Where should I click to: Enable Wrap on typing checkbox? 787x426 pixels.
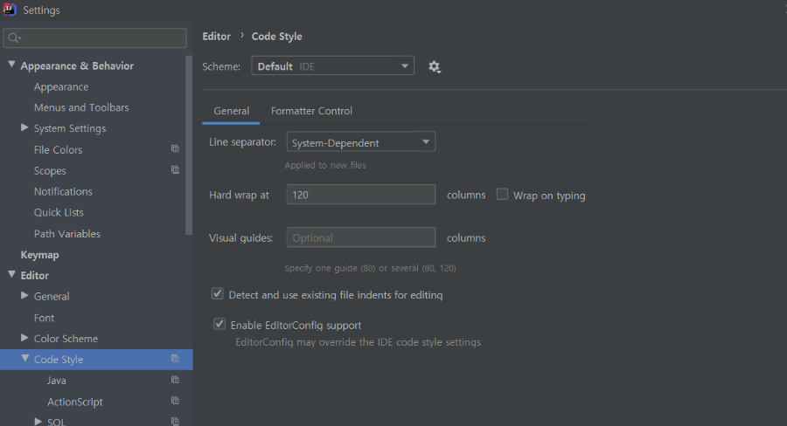503,195
